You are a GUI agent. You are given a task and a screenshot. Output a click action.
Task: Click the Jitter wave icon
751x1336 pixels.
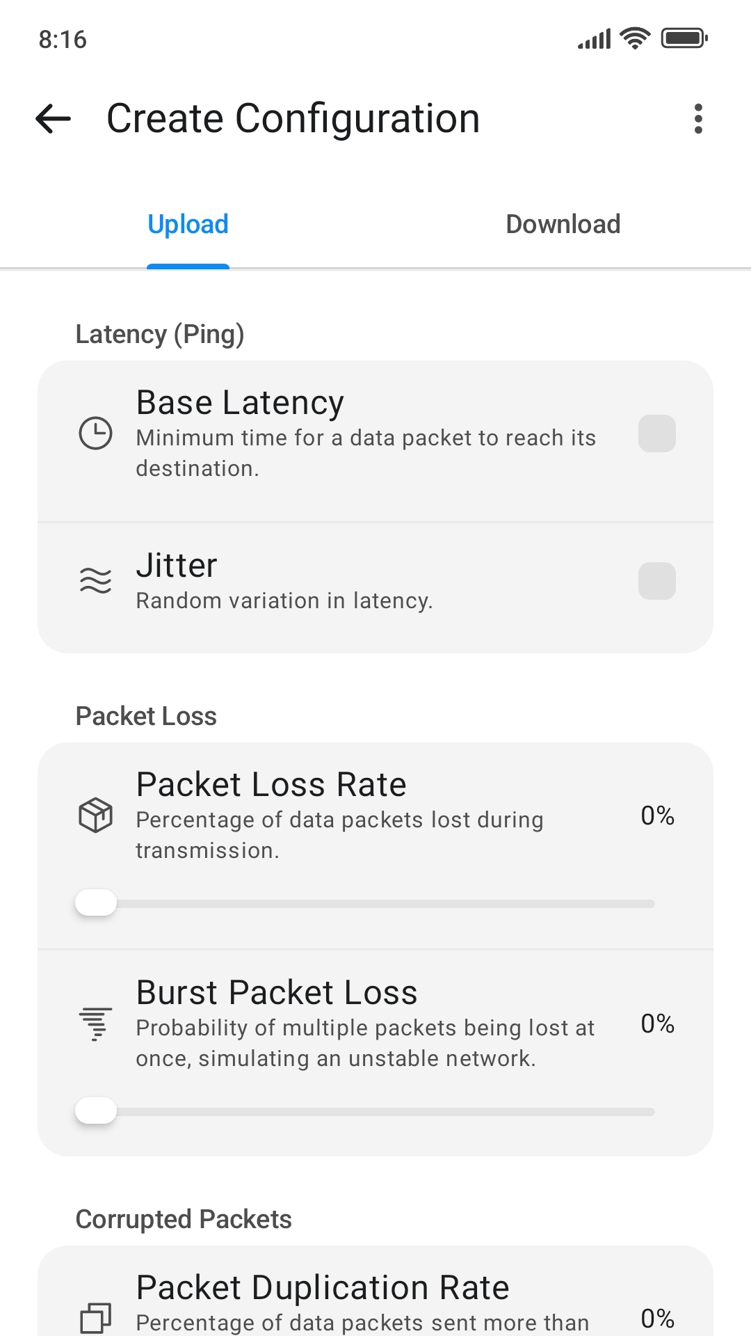[x=95, y=580]
